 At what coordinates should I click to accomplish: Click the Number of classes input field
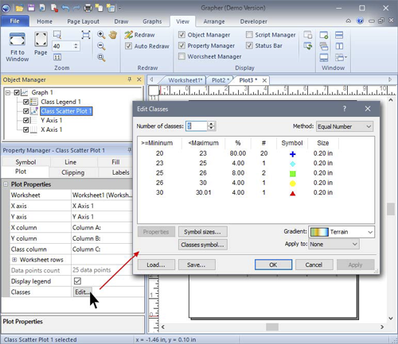196,126
